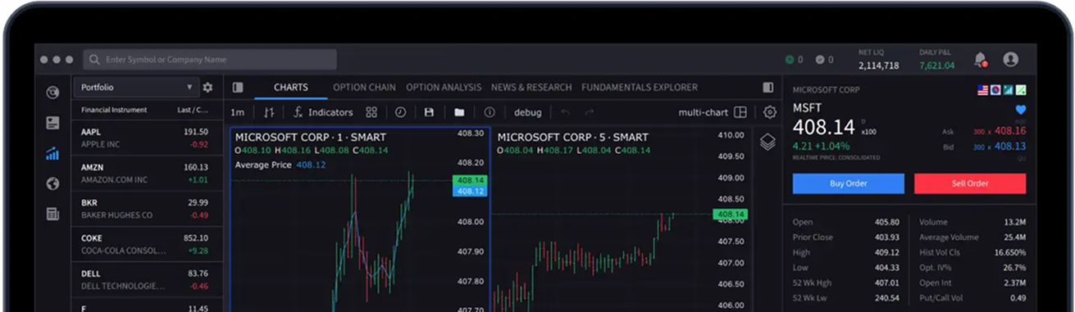Screen dimensions: 1075x312
Task: Change chart bar style icon
Action: click(269, 112)
